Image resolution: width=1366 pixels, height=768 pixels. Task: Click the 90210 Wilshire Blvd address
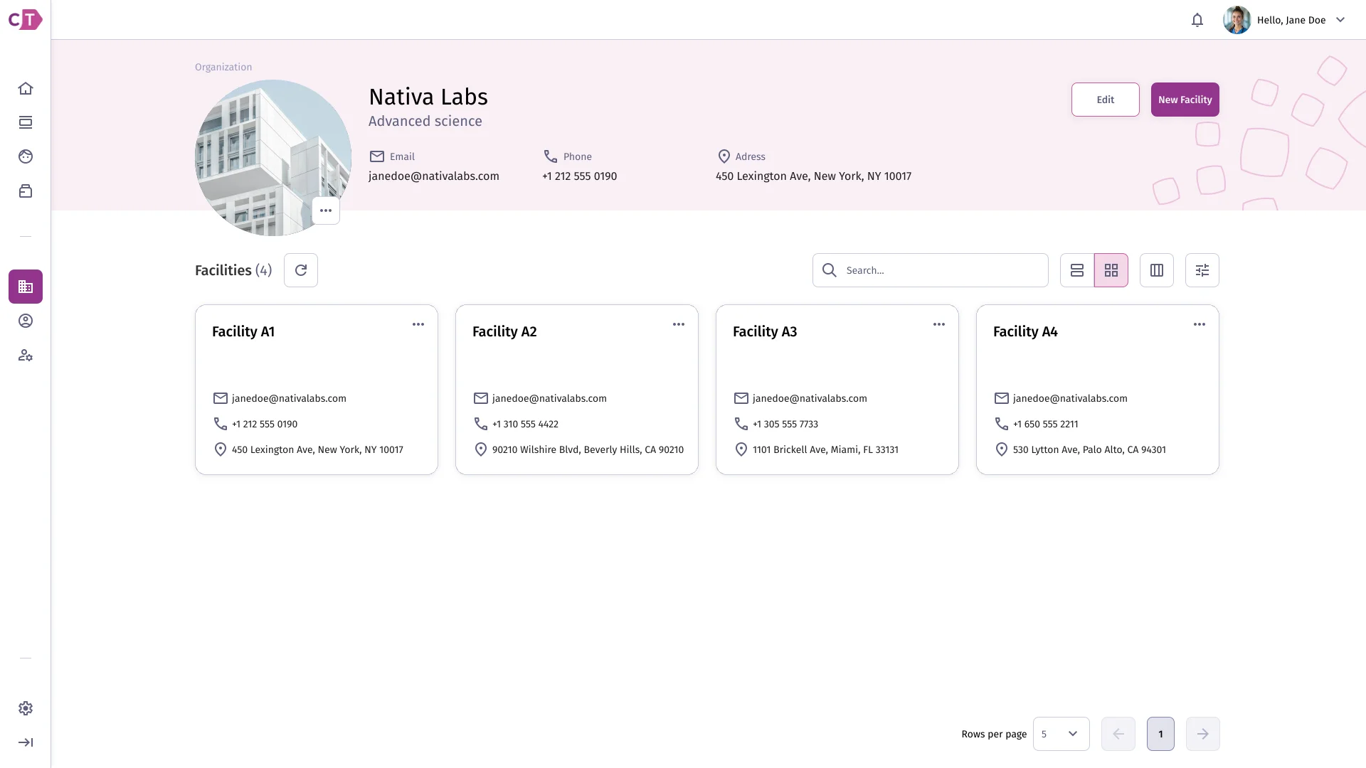click(588, 449)
